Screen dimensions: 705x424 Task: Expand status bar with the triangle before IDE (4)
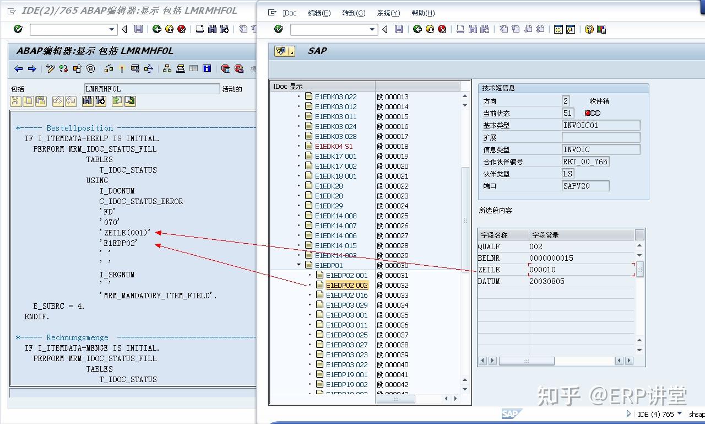(x=629, y=414)
